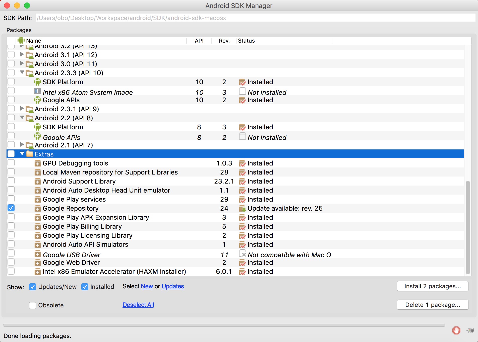478x342 pixels.
Task: Check the Android 2.3.3 (API 10) checkbox
Action: pyautogui.click(x=11, y=72)
